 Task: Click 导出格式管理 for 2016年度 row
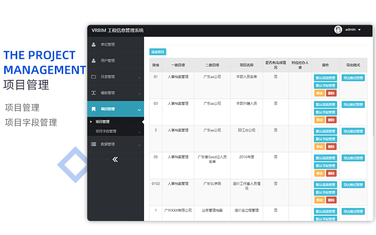point(353,158)
